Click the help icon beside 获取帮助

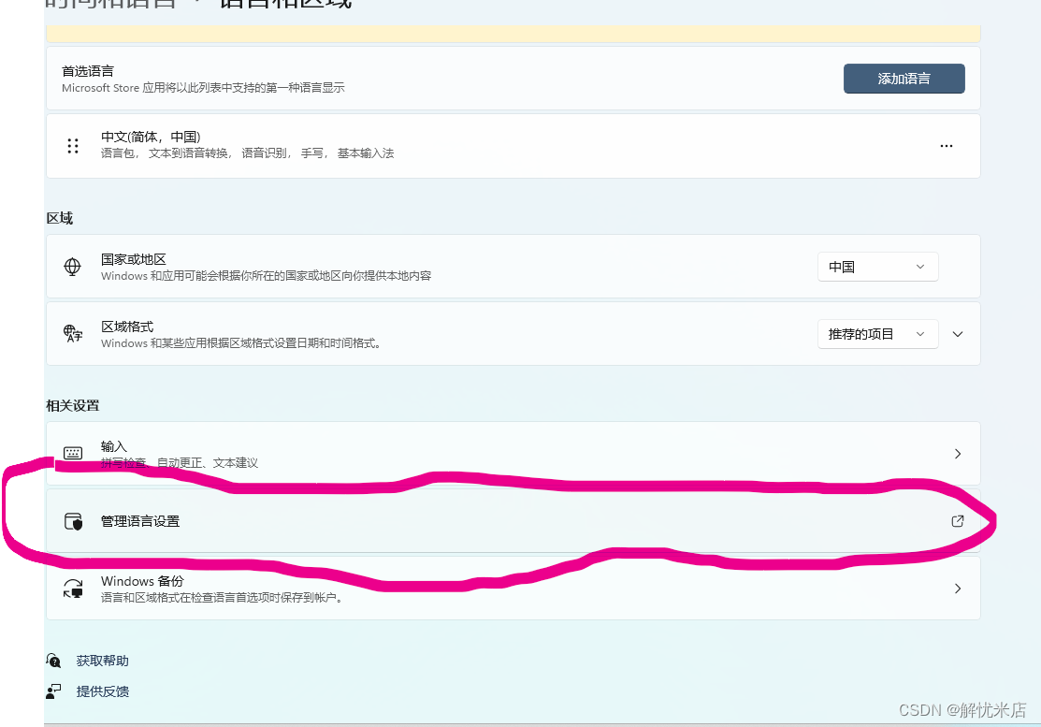(x=53, y=660)
